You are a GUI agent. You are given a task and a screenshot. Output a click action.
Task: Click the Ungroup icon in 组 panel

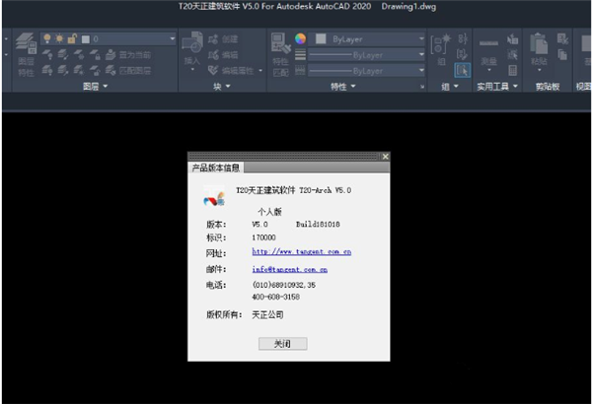coord(463,38)
